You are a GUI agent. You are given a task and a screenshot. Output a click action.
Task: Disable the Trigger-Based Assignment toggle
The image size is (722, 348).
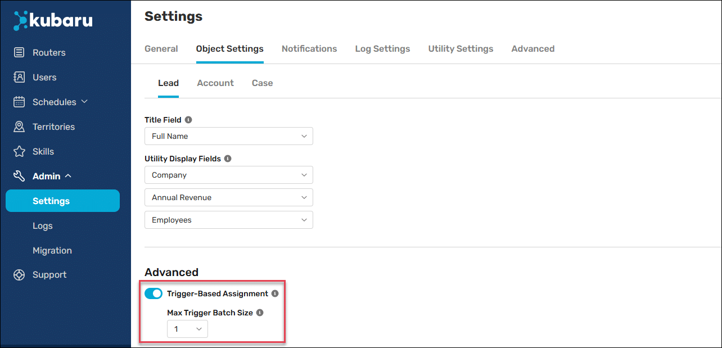pyautogui.click(x=154, y=293)
